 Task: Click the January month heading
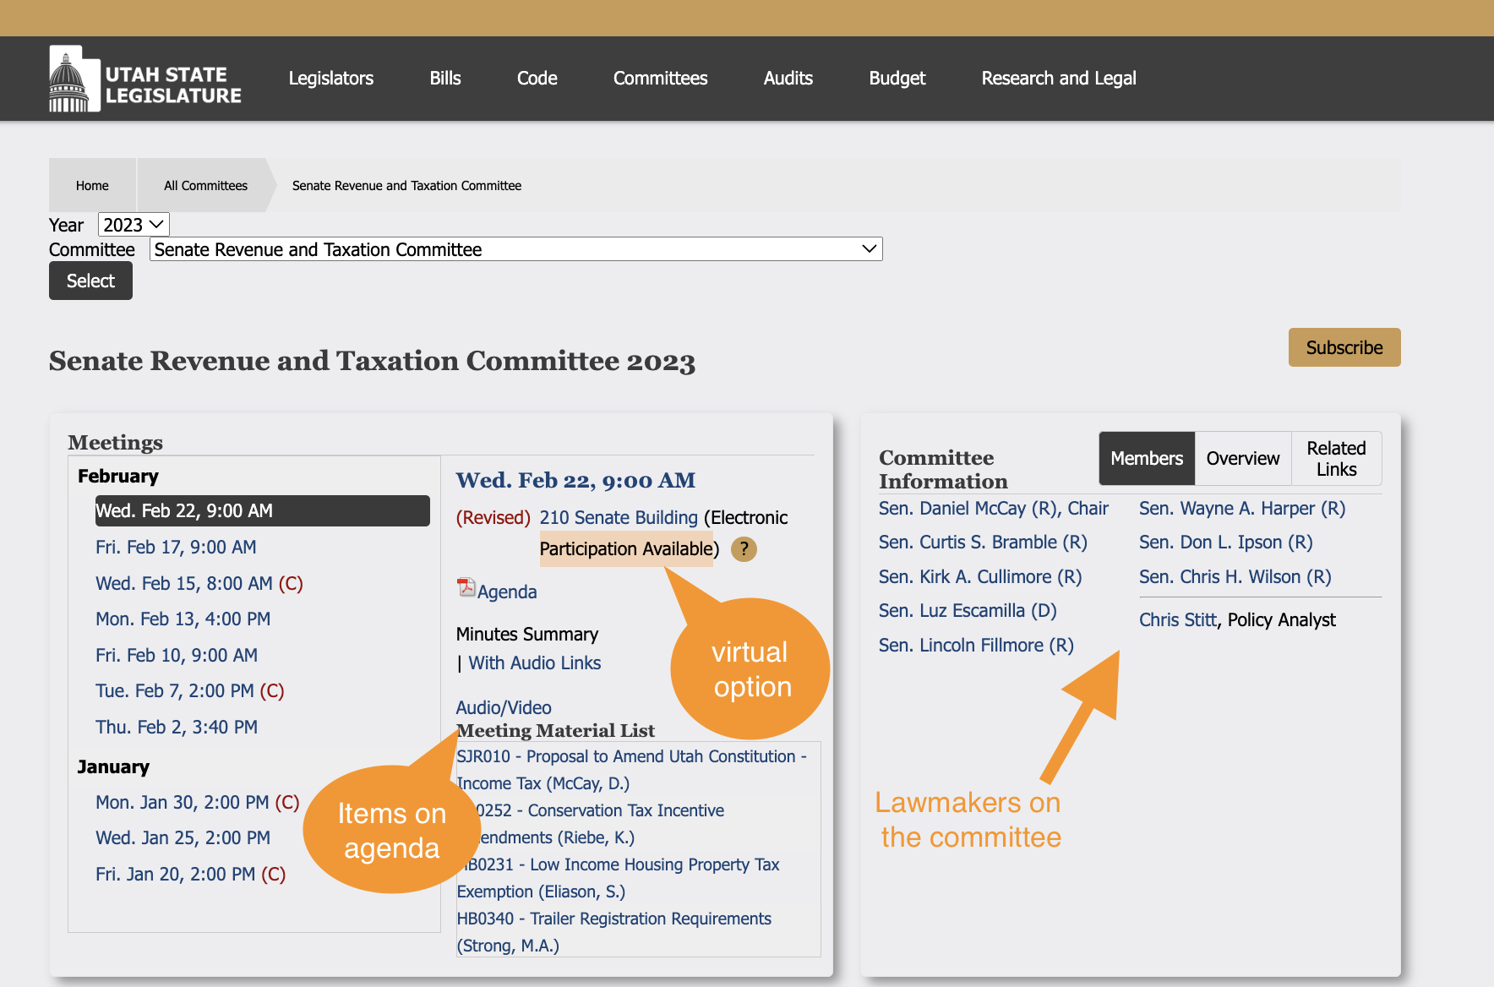[113, 767]
